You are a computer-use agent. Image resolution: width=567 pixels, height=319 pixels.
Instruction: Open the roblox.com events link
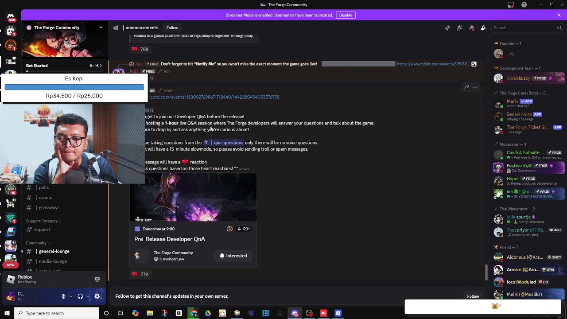pos(433,64)
